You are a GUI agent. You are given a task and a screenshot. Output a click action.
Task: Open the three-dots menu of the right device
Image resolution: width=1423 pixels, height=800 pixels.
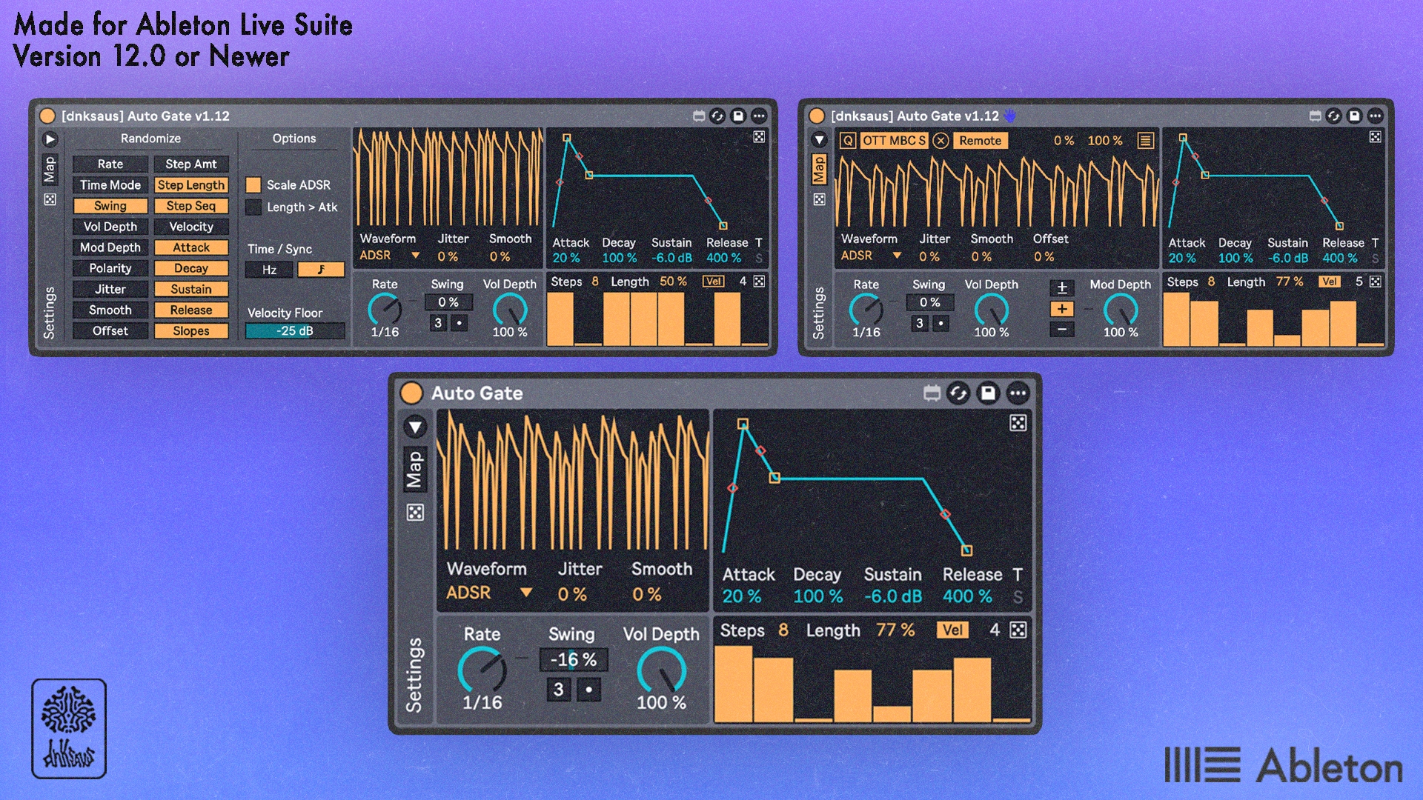point(1375,116)
